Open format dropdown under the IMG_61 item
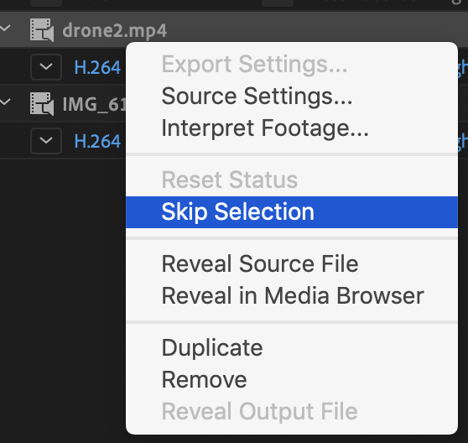Viewport: 468px width, 443px height. (x=46, y=141)
